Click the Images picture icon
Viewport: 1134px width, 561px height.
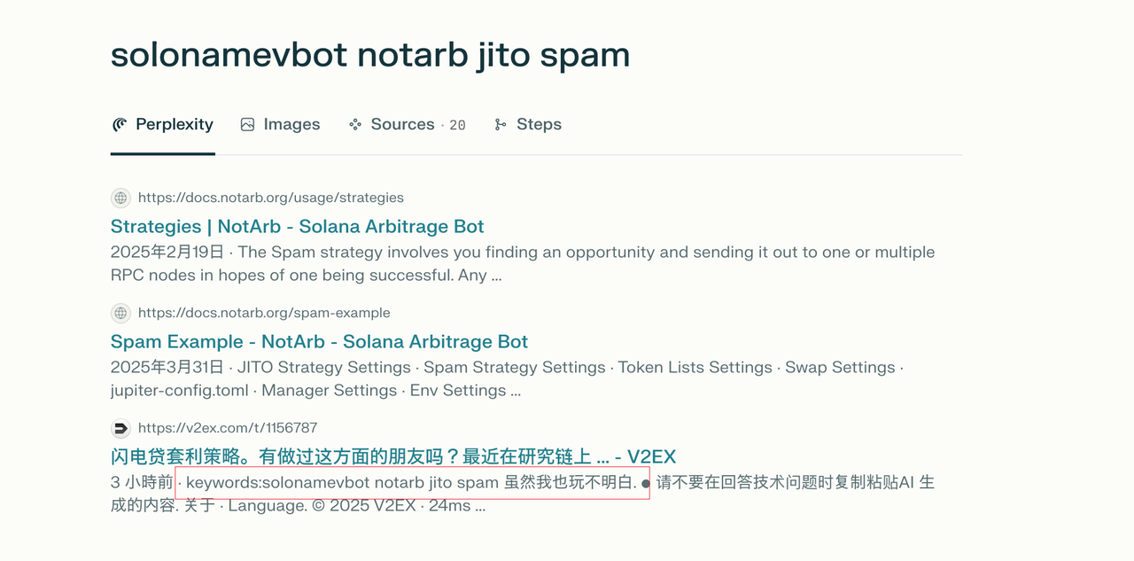pos(248,125)
